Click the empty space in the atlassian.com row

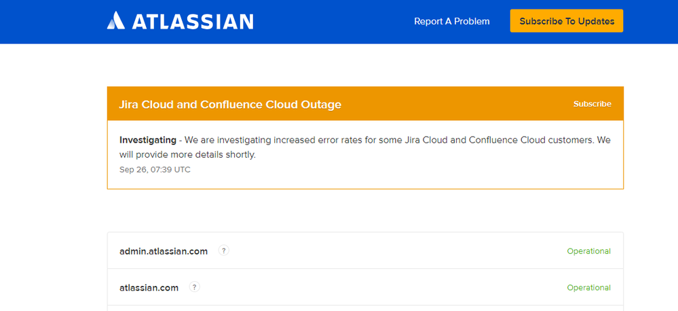pyautogui.click(x=381, y=288)
